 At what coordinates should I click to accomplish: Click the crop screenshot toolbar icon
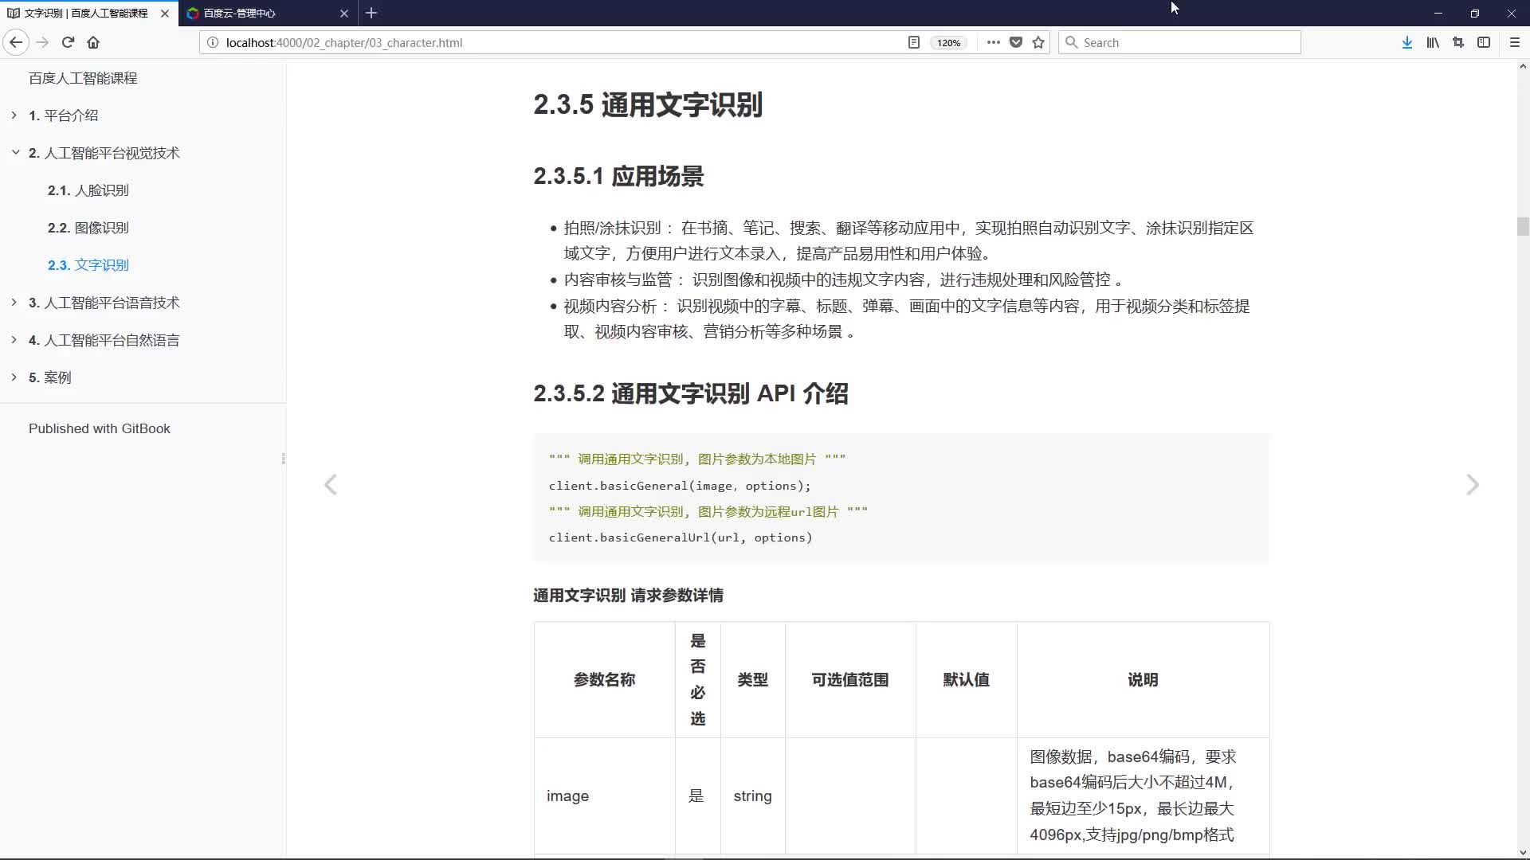pyautogui.click(x=1458, y=42)
